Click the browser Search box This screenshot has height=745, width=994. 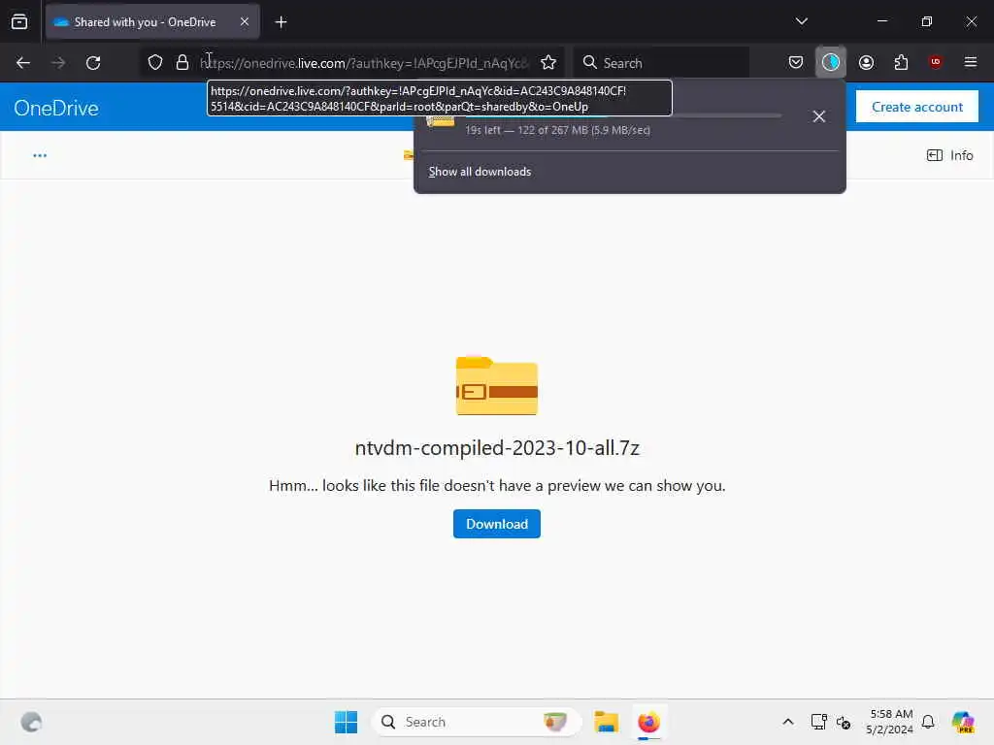[x=661, y=63]
